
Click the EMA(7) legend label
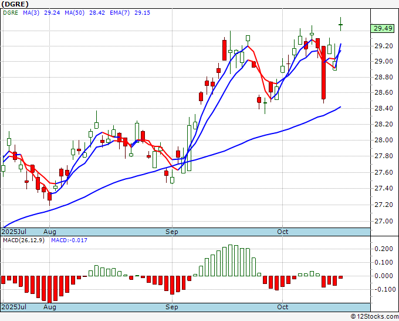coord(120,13)
